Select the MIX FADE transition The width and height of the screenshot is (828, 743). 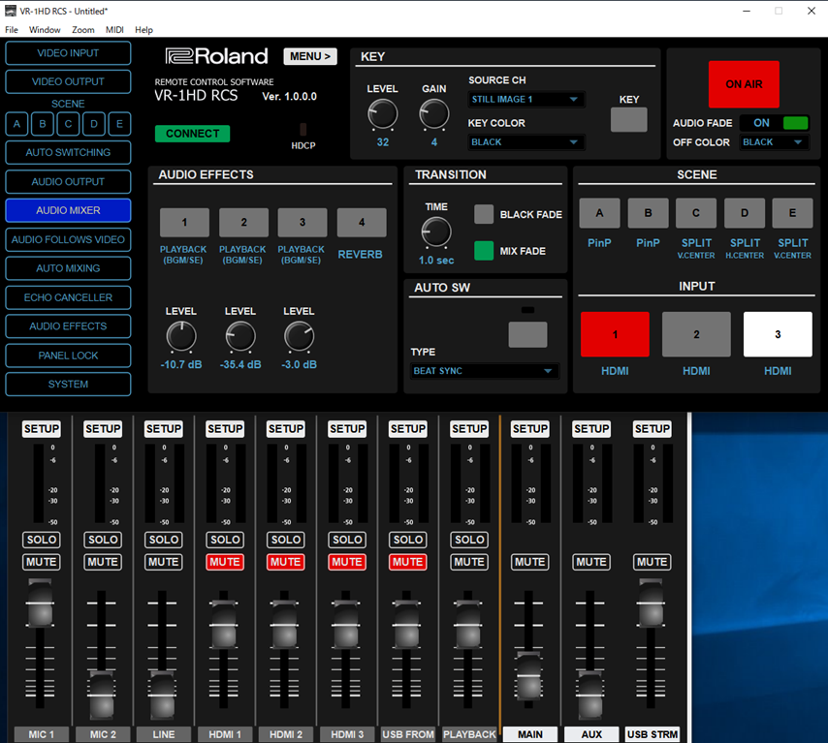[484, 251]
